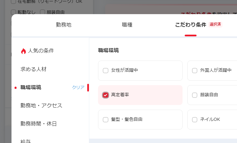Open the 勤務時間・休日 category
This screenshot has width=237, height=143.
tap(39, 124)
